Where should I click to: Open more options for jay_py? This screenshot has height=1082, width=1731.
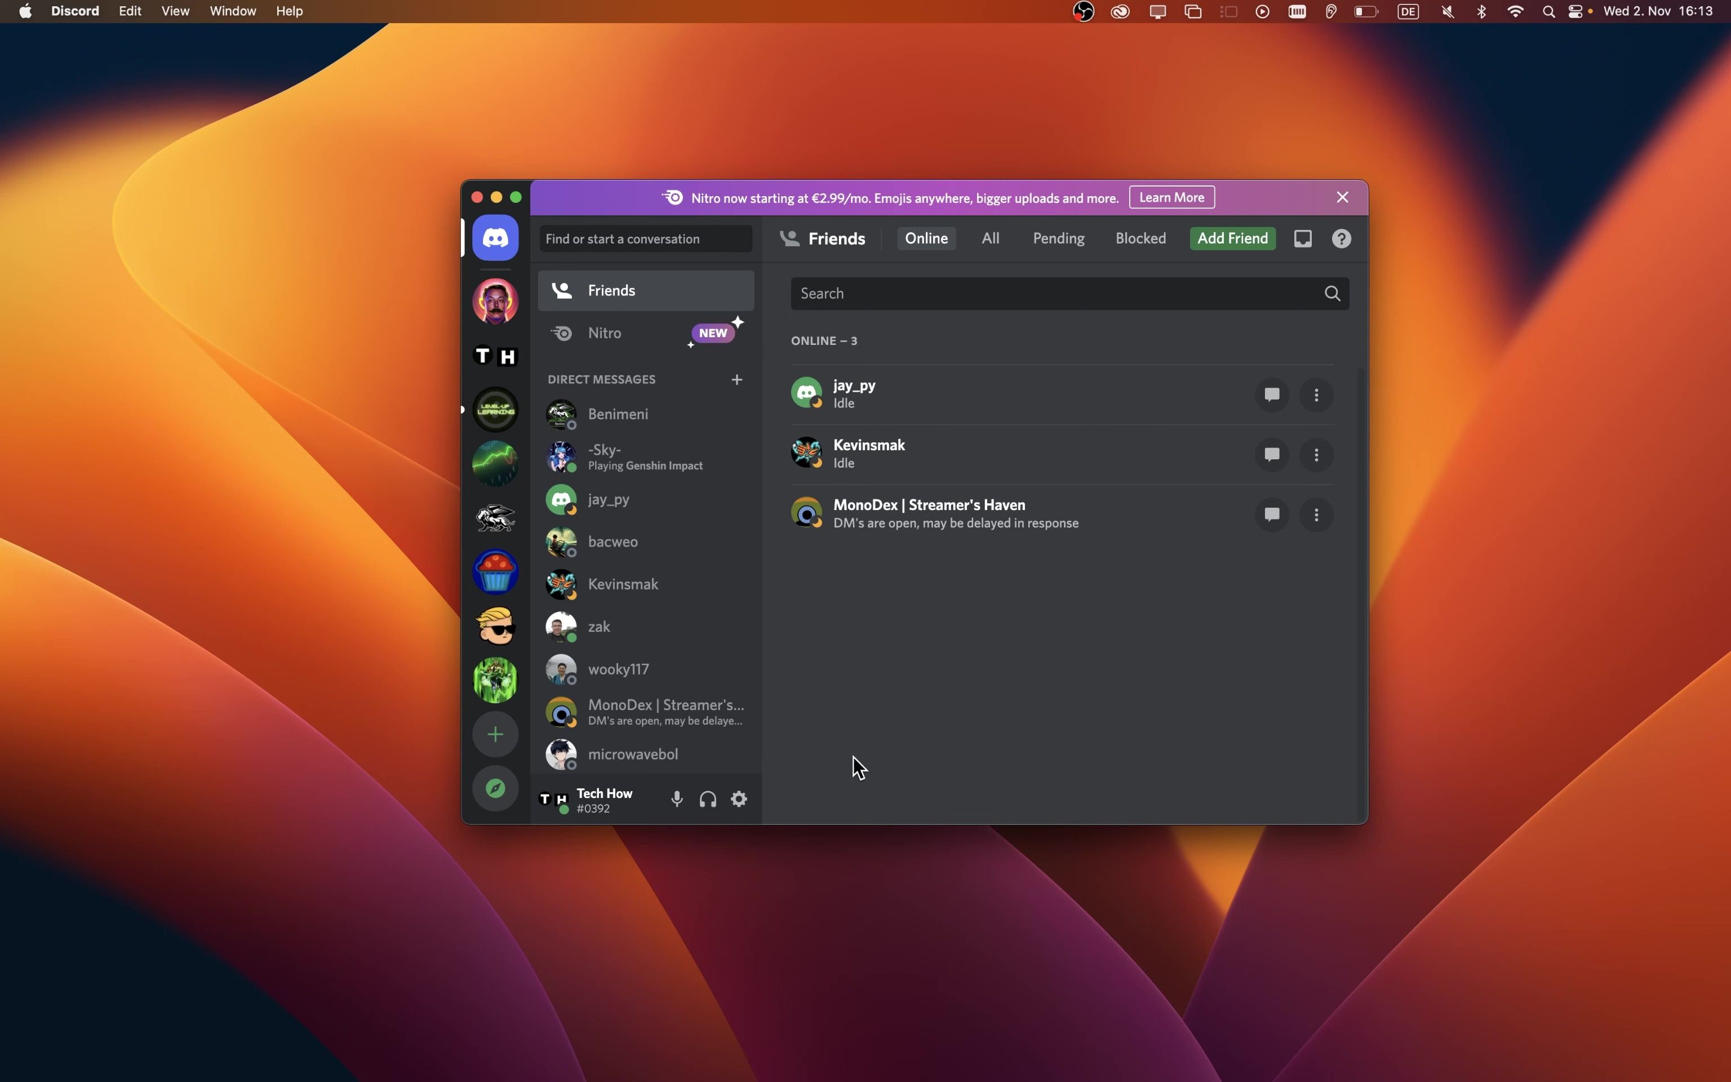(1317, 395)
